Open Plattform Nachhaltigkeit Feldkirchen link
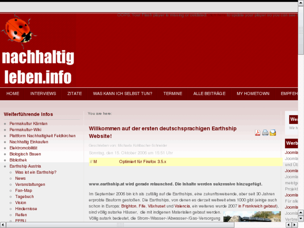Image resolution: width=304 pixels, height=228 pixels. click(43, 136)
